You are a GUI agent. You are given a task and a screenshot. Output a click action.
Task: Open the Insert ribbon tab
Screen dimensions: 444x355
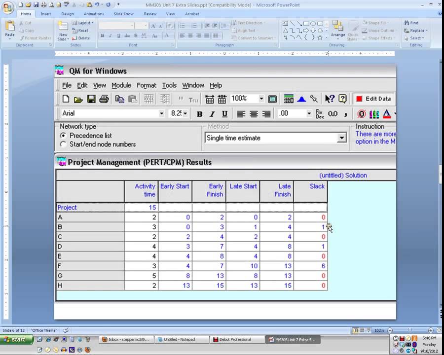[x=45, y=14]
